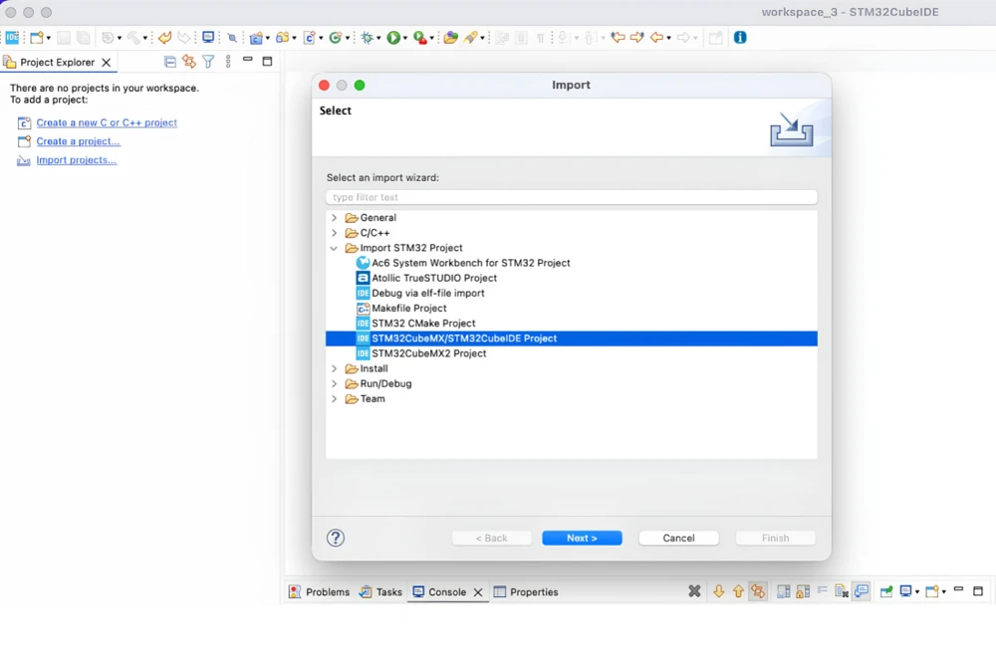This screenshot has width=996, height=664.
Task: Expand the Install import category
Action: pyautogui.click(x=334, y=368)
